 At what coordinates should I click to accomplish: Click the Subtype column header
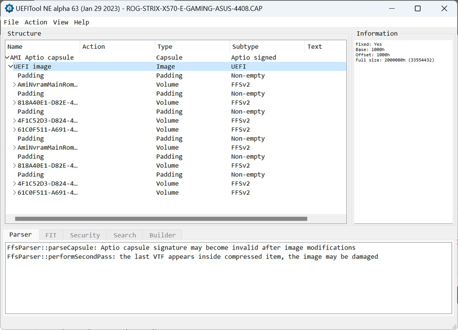267,47
